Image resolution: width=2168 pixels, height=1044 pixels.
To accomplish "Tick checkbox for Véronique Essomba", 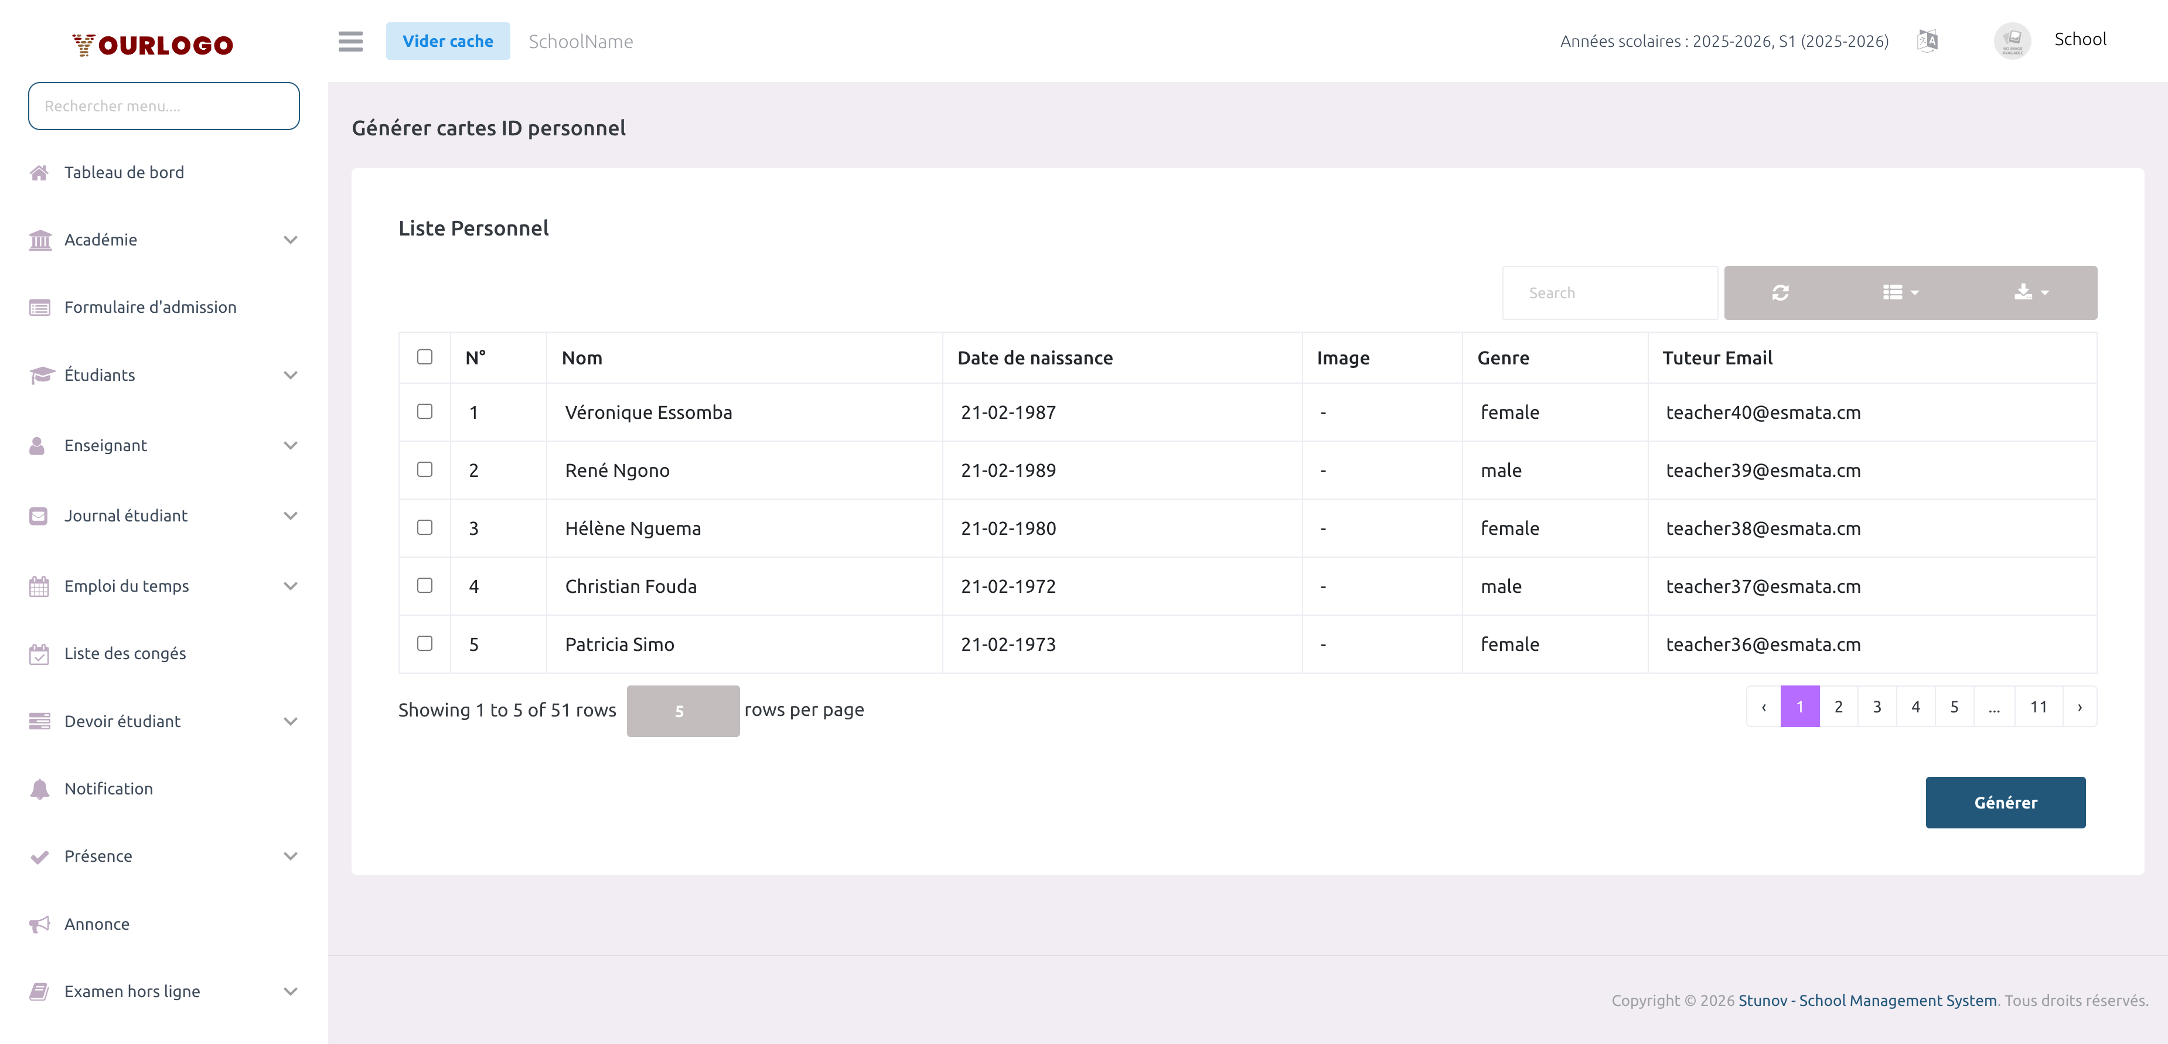I will coord(424,411).
